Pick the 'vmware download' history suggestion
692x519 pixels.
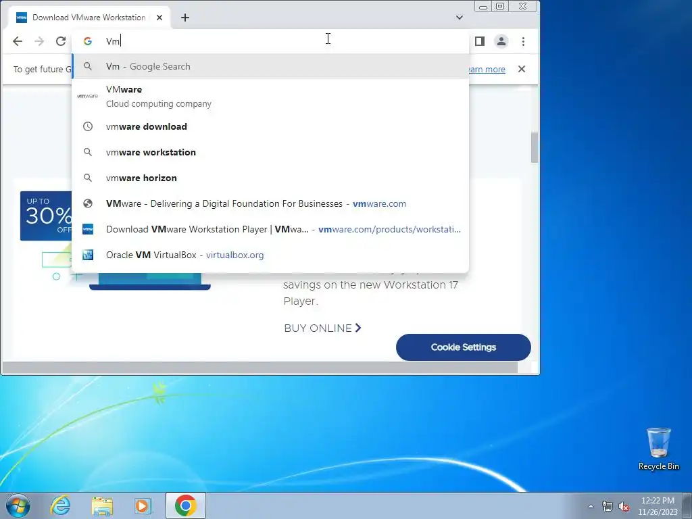(x=270, y=126)
